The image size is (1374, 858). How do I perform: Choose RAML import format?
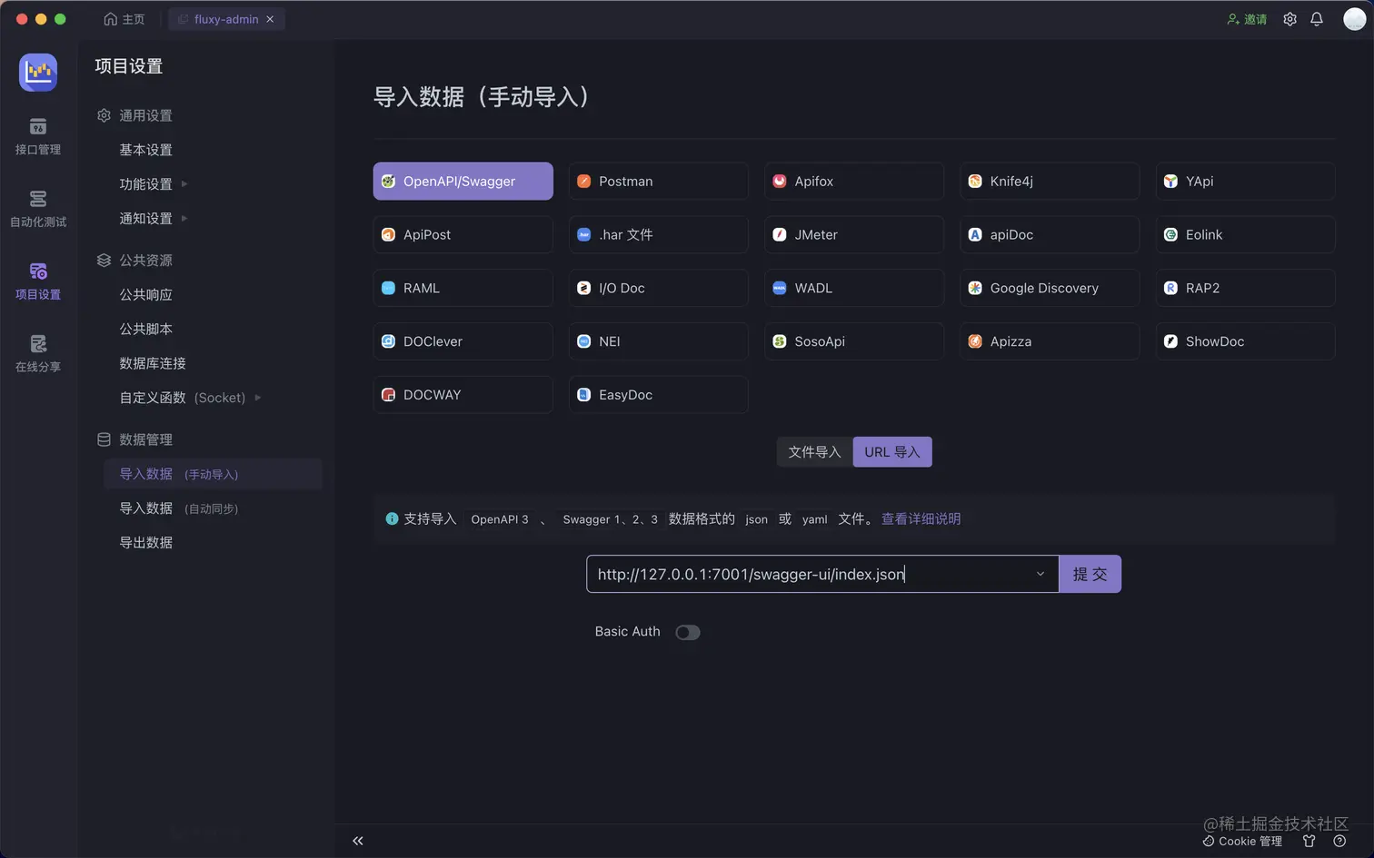coord(463,288)
